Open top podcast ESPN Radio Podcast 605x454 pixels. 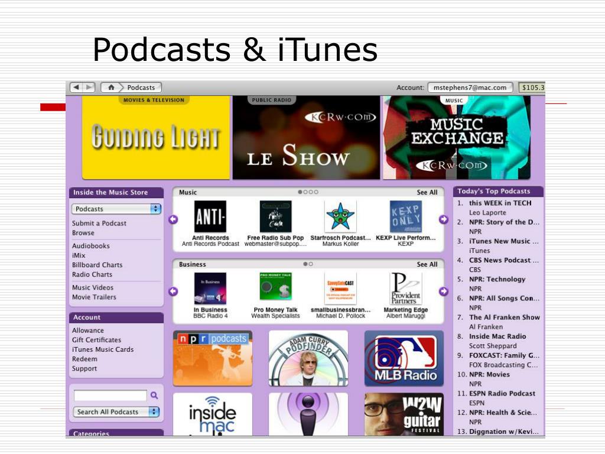502,393
